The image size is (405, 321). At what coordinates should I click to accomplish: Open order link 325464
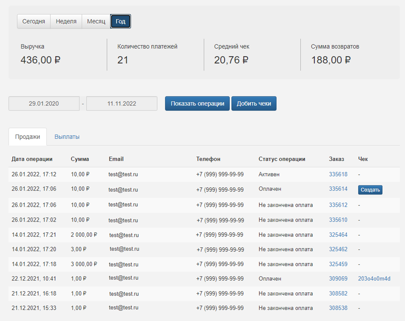coord(338,235)
